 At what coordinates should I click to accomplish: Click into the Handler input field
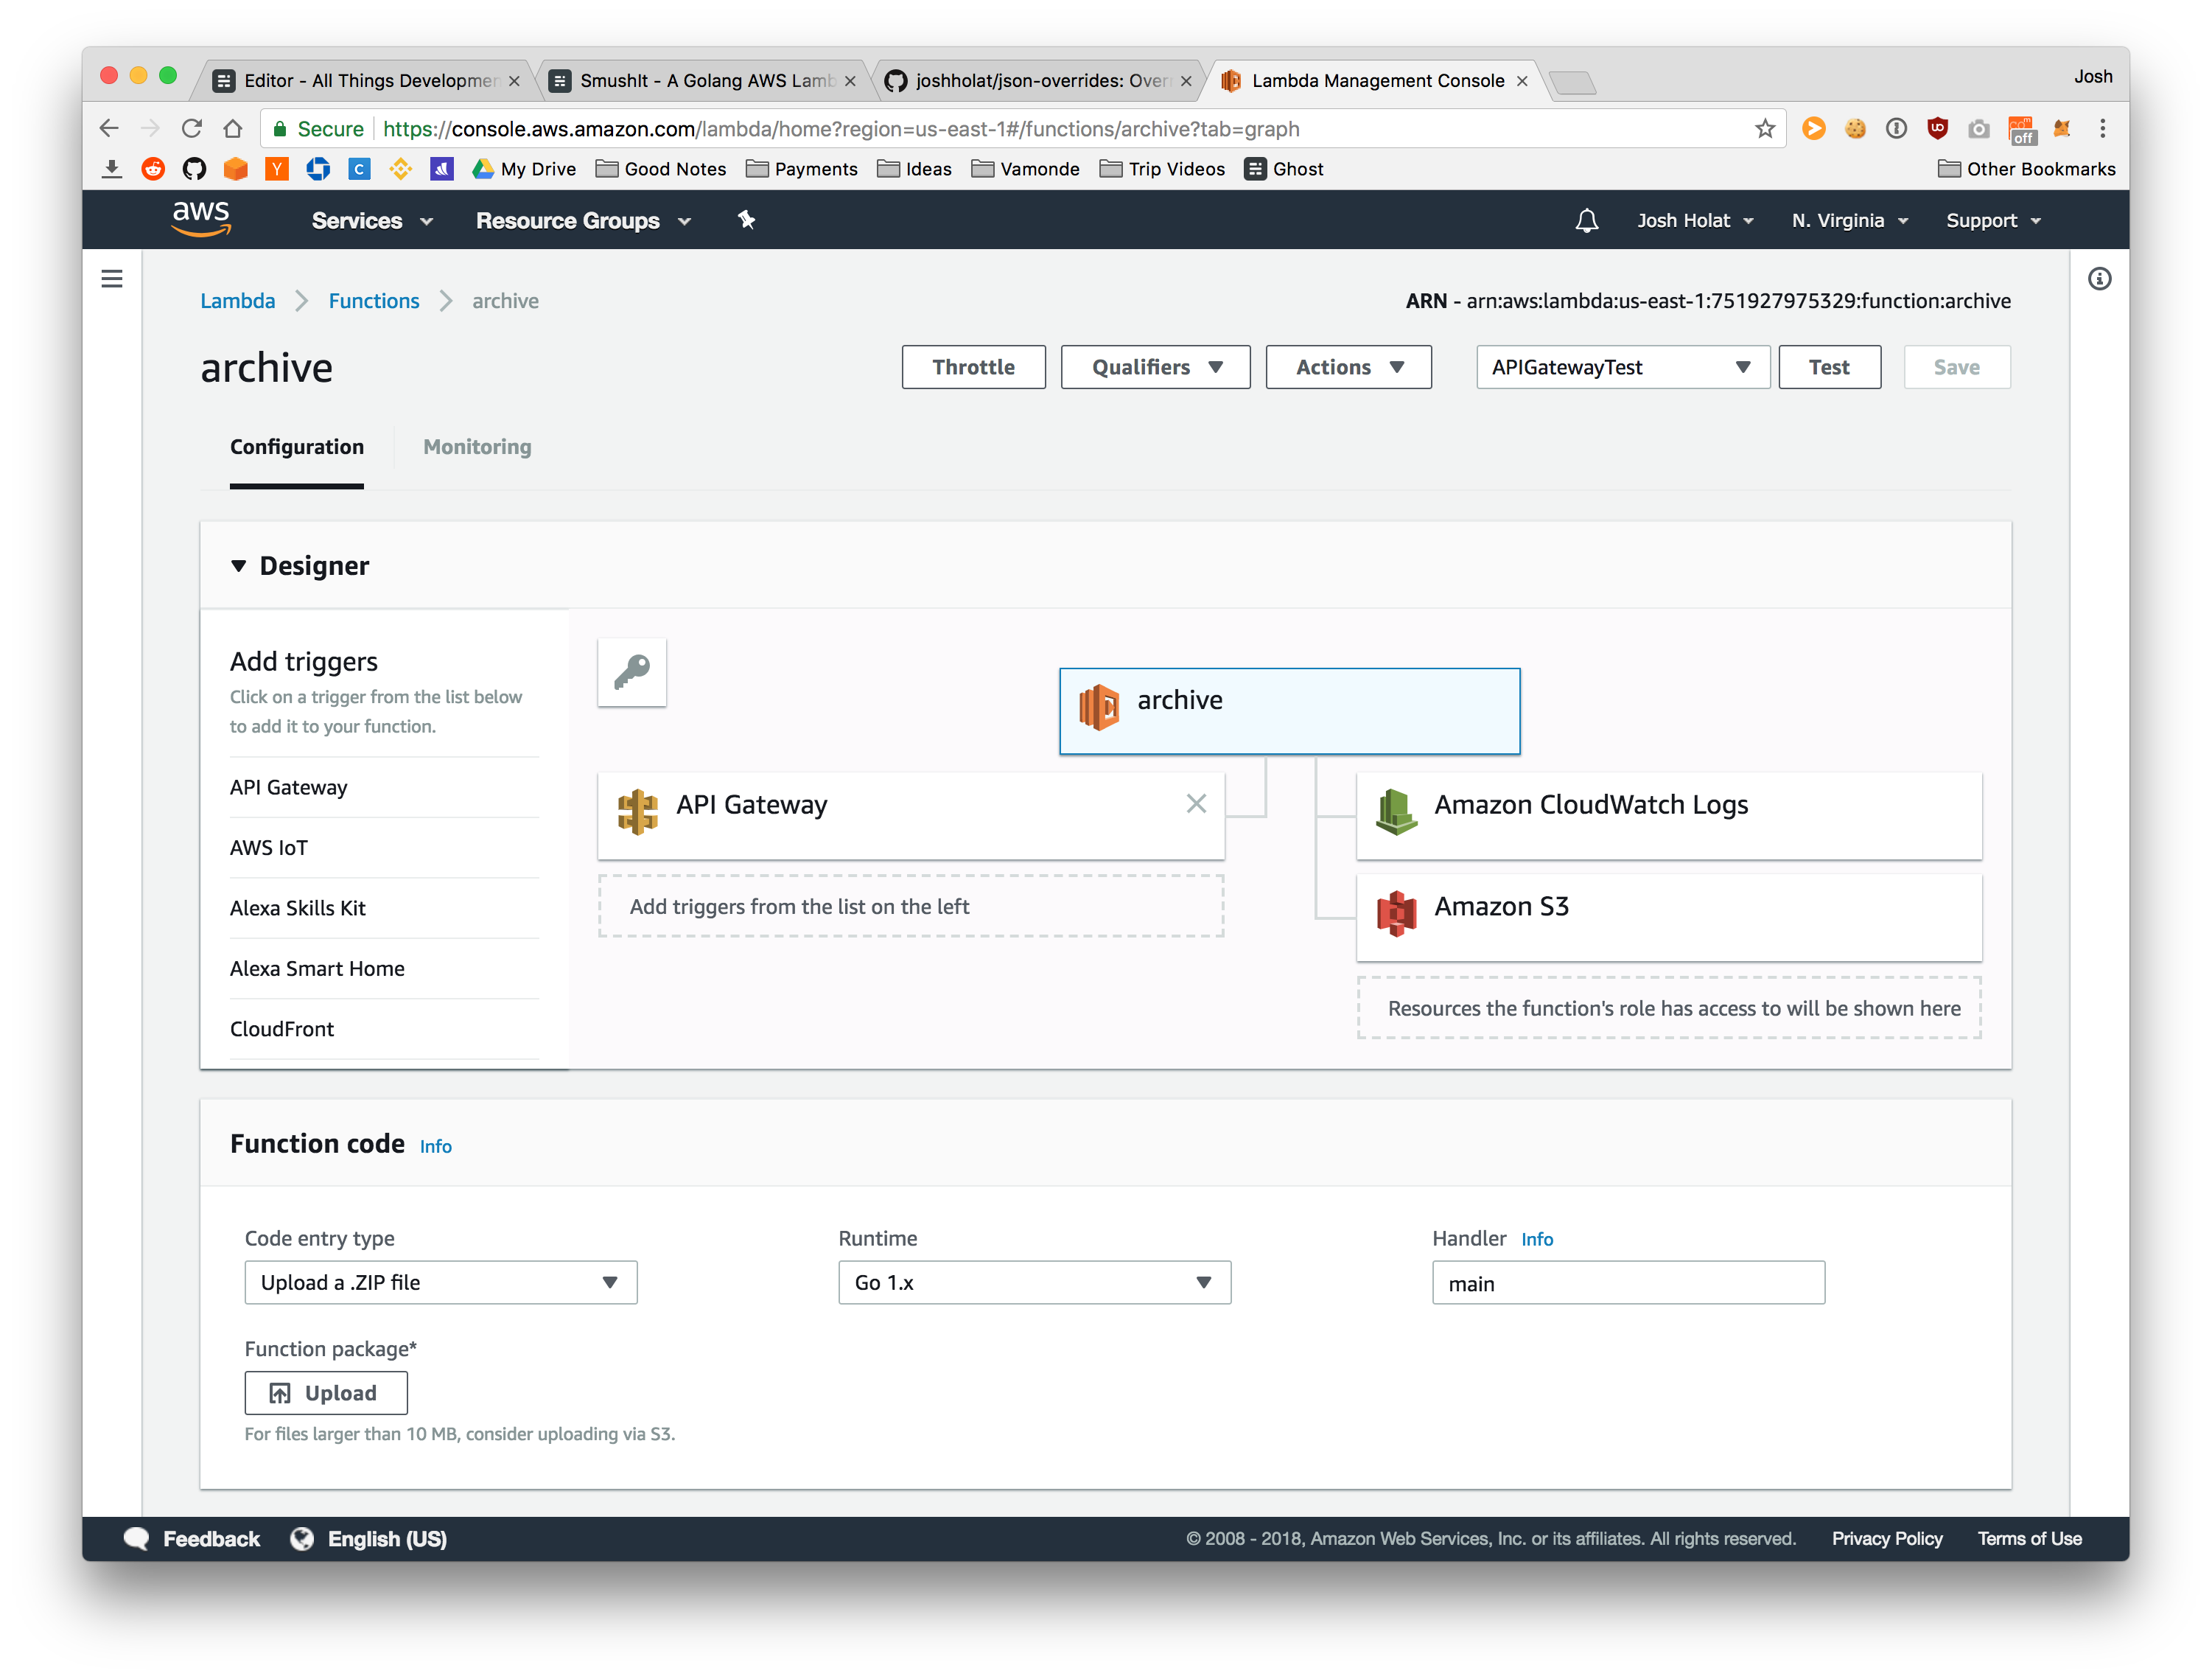coord(1627,1283)
